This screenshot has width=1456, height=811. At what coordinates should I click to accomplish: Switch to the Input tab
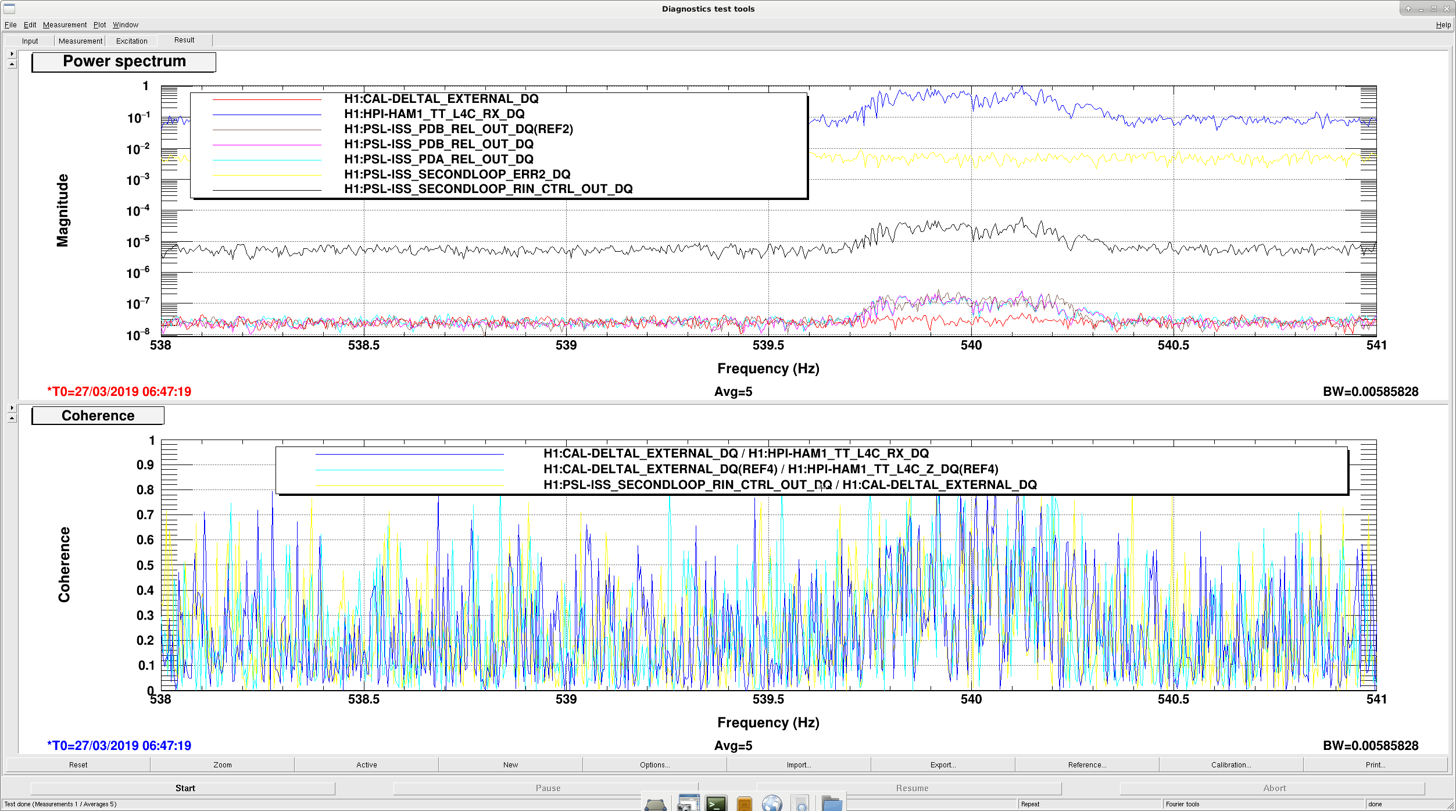point(30,41)
